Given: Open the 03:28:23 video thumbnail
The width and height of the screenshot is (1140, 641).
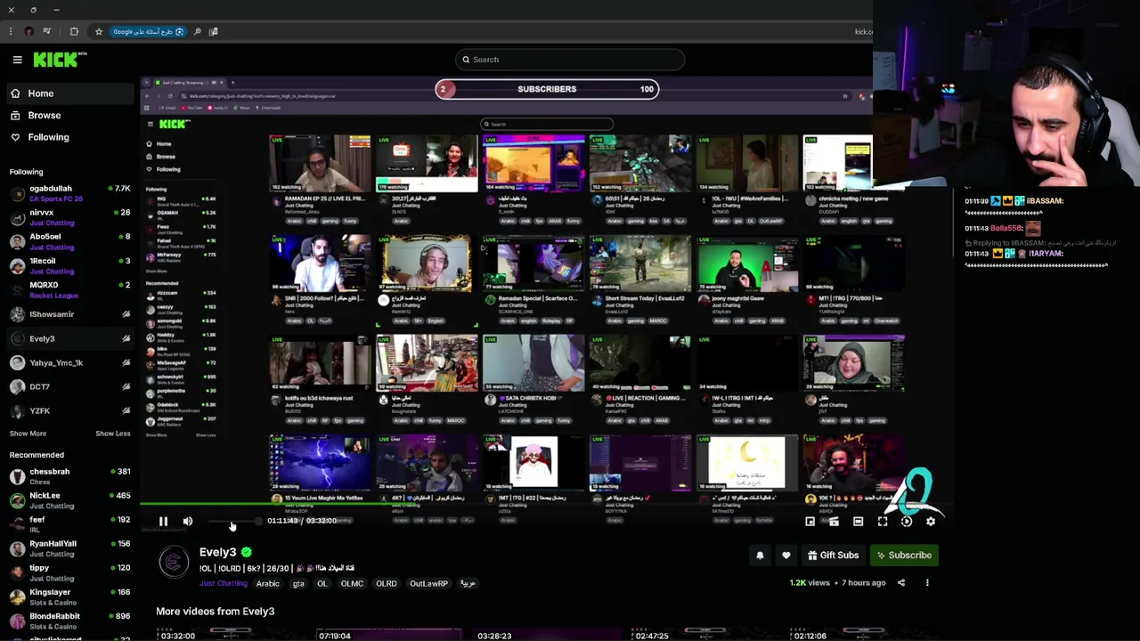Looking at the screenshot, I should coord(548,635).
